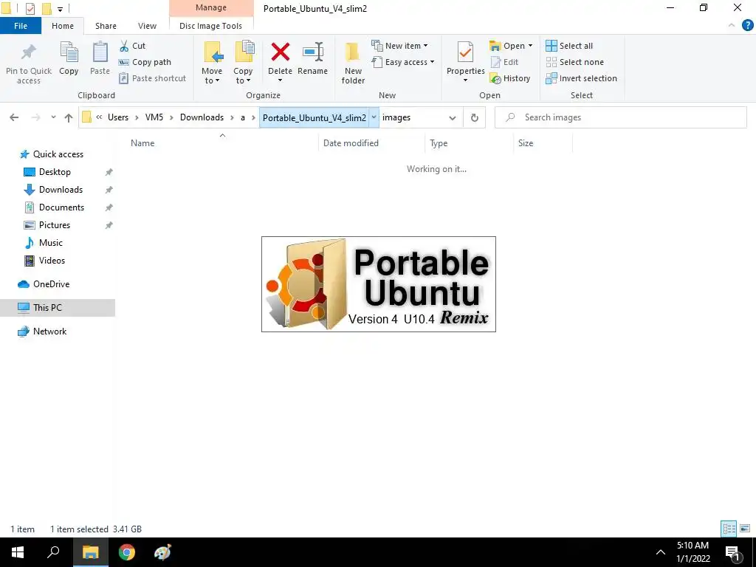This screenshot has height=567, width=756.
Task: Go up one folder level
Action: [69, 117]
